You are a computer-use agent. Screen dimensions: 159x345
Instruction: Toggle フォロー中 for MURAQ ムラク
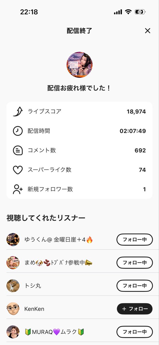(x=135, y=332)
